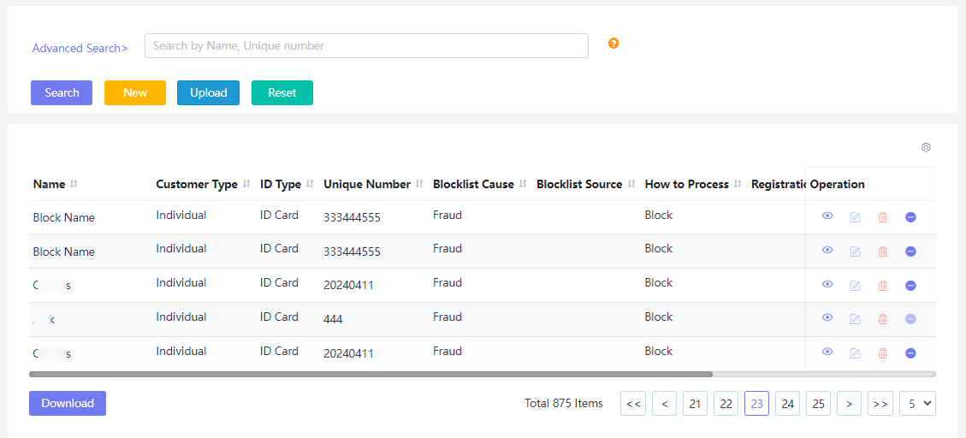The width and height of the screenshot is (966, 438).
Task: Delete the first Block Name entry
Action: (883, 216)
